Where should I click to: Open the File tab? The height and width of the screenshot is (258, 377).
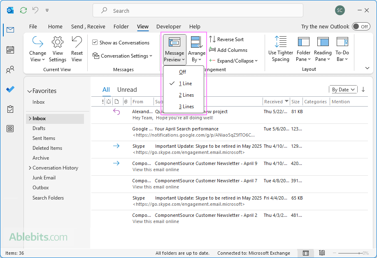pos(33,26)
